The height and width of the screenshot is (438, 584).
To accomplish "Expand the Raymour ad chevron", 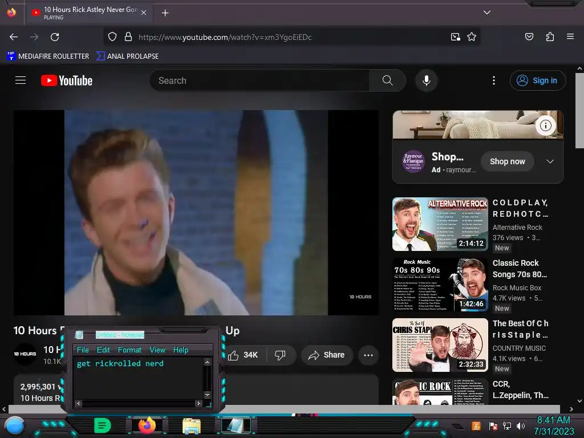I will pyautogui.click(x=550, y=161).
